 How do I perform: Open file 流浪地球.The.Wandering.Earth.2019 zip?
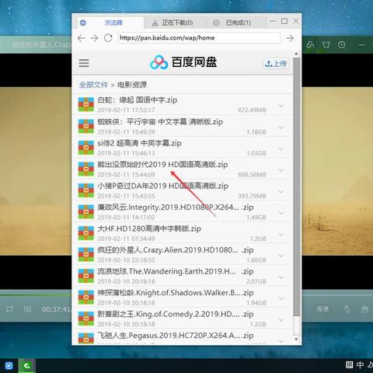coord(176,271)
